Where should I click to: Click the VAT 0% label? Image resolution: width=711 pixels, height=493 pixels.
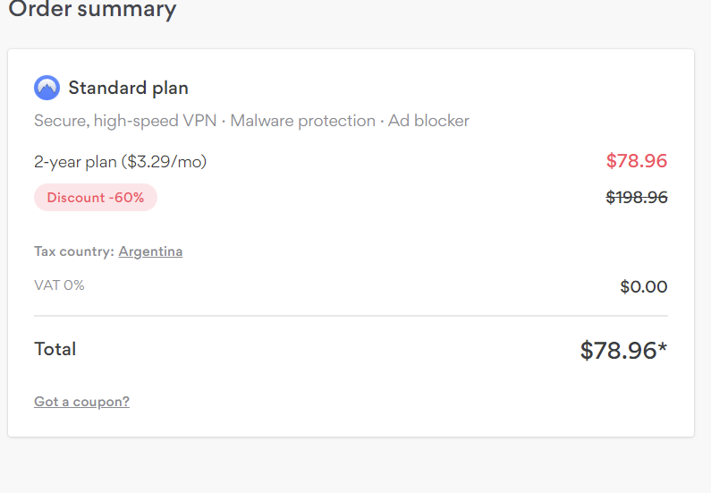click(x=59, y=285)
